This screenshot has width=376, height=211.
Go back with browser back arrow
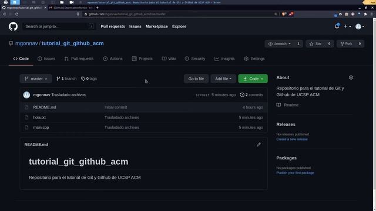(4, 14)
